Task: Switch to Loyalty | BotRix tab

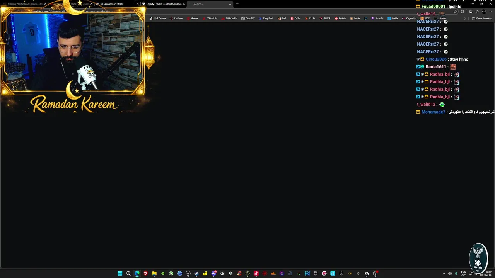Action: (164, 4)
